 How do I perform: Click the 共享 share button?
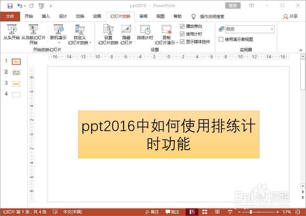[290, 16]
